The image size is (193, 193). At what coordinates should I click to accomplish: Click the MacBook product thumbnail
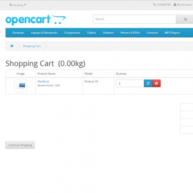(20, 86)
